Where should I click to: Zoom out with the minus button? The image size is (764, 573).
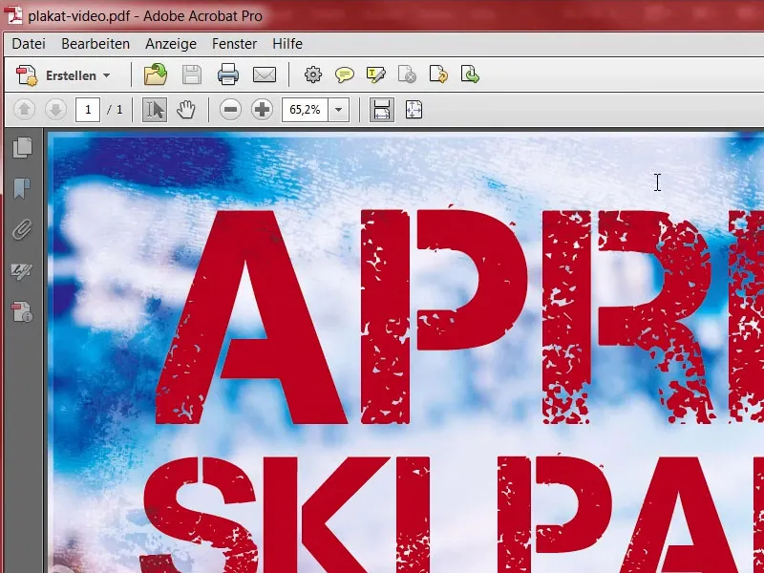[230, 110]
